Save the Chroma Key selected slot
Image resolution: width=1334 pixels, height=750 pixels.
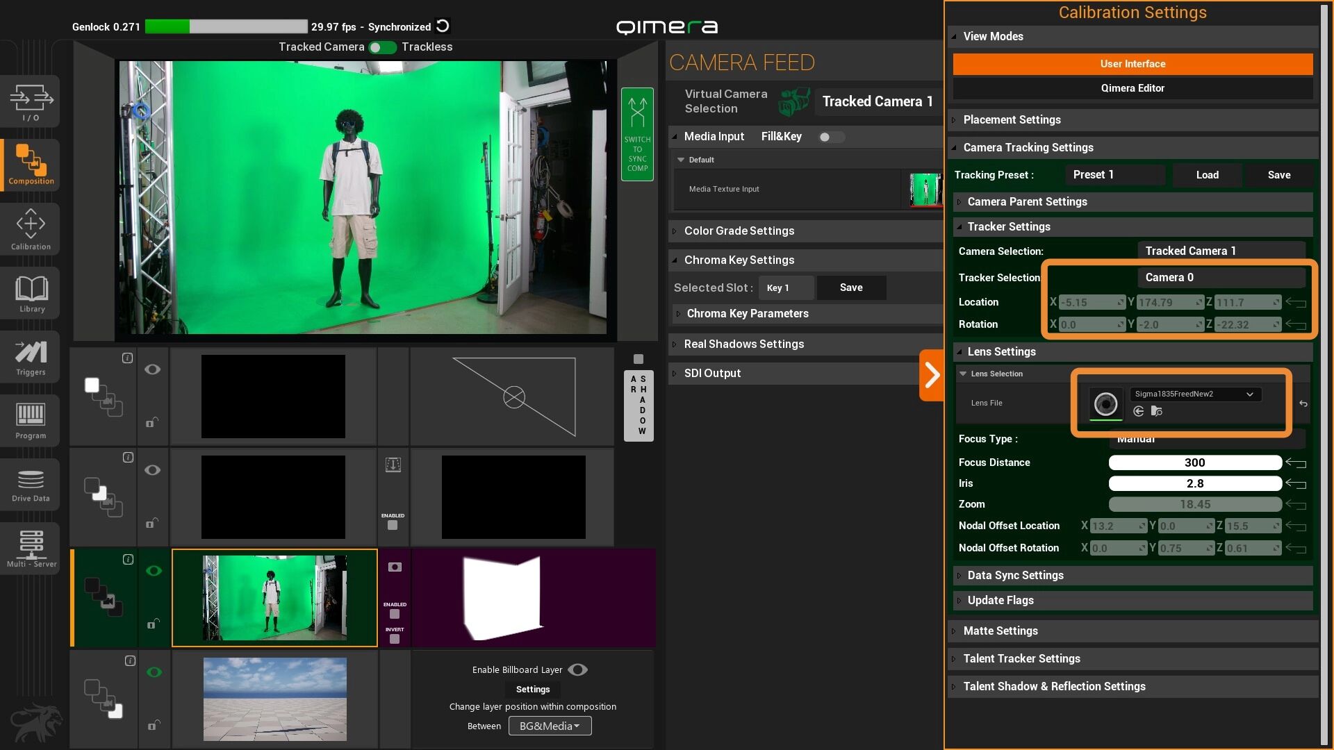(850, 287)
